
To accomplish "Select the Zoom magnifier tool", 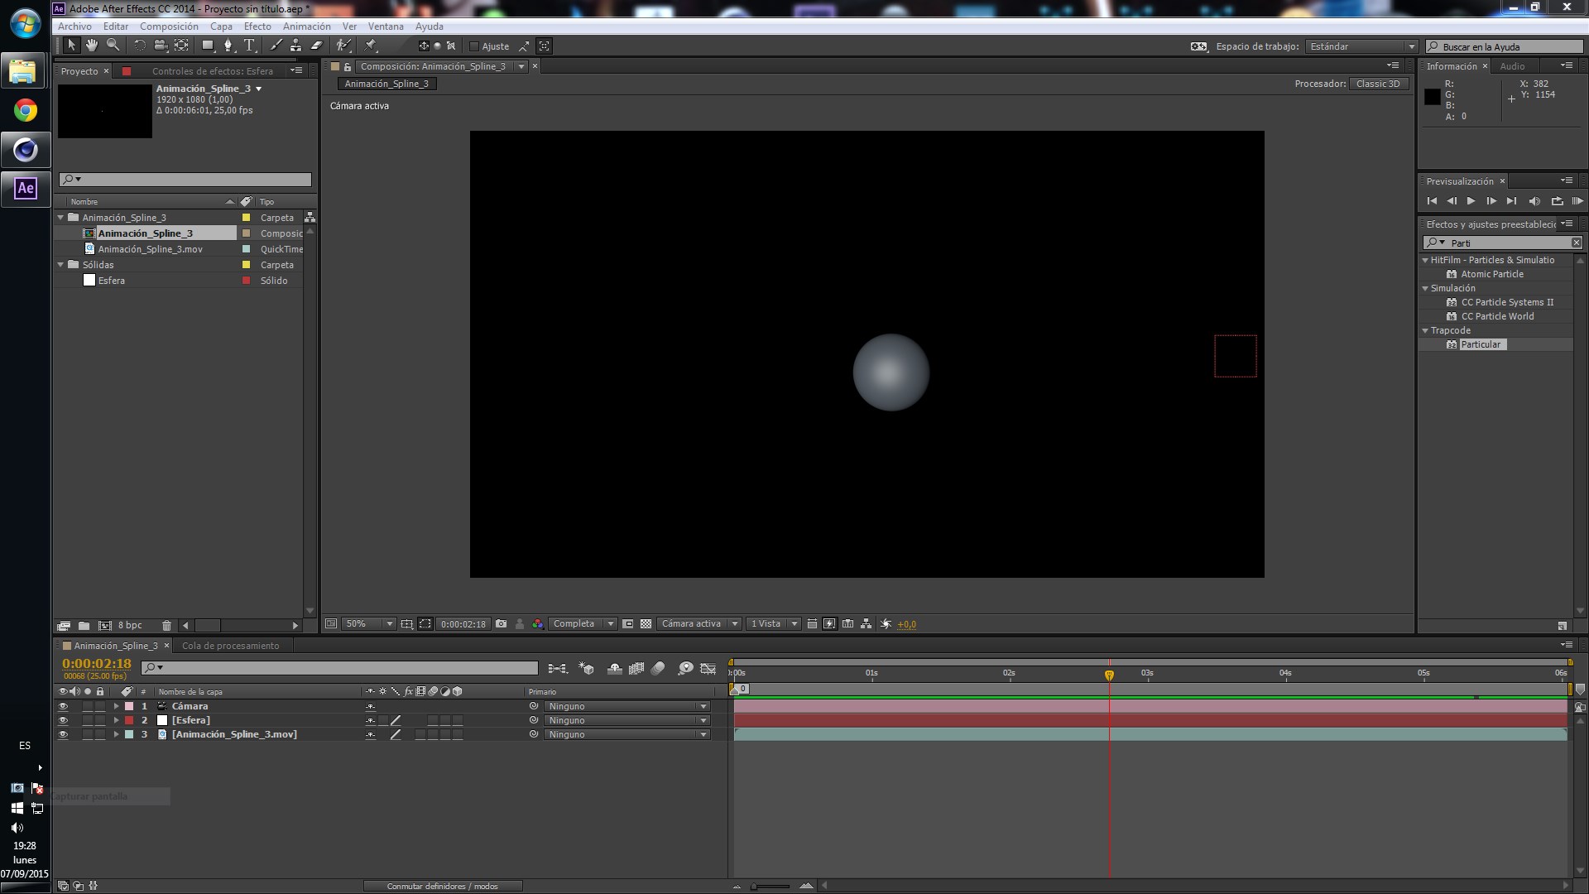I will (x=113, y=46).
